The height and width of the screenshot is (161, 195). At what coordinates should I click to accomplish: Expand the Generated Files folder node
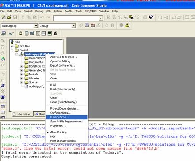tap(22, 70)
